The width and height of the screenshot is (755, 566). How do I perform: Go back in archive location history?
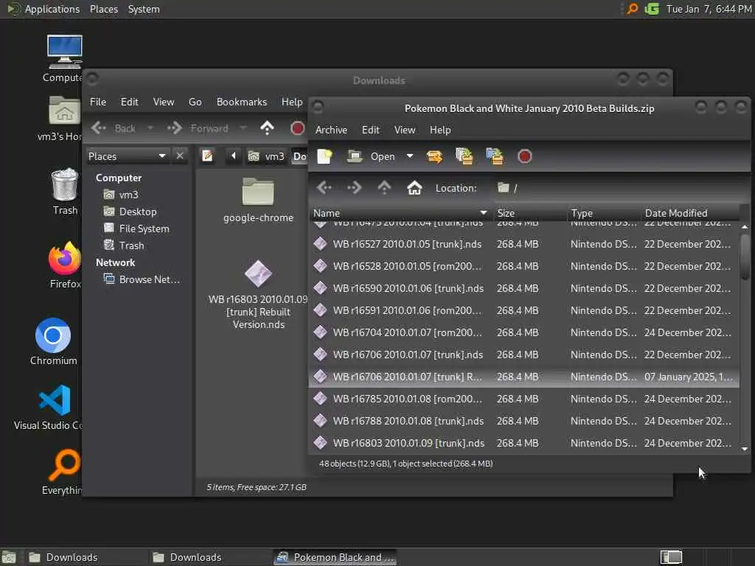(x=324, y=188)
